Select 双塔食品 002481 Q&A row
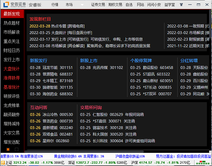Screen dimensions: 212x166 click(x=51, y=134)
